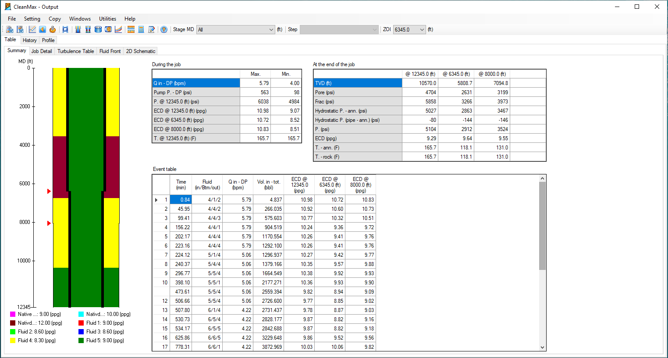Open the line graph plot icon
668x358 pixels.
[x=32, y=29]
